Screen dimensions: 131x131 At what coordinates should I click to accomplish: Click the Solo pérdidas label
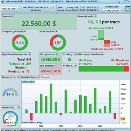tap(46, 66)
